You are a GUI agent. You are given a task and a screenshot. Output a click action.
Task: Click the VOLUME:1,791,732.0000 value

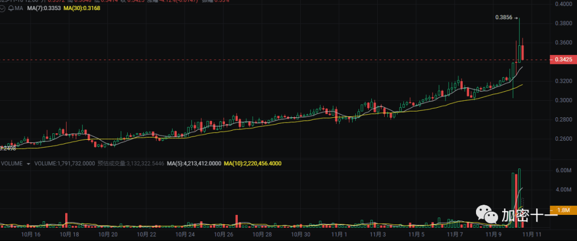point(65,163)
